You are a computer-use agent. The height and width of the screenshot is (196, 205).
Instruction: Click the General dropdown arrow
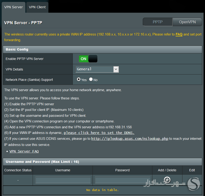116,69
